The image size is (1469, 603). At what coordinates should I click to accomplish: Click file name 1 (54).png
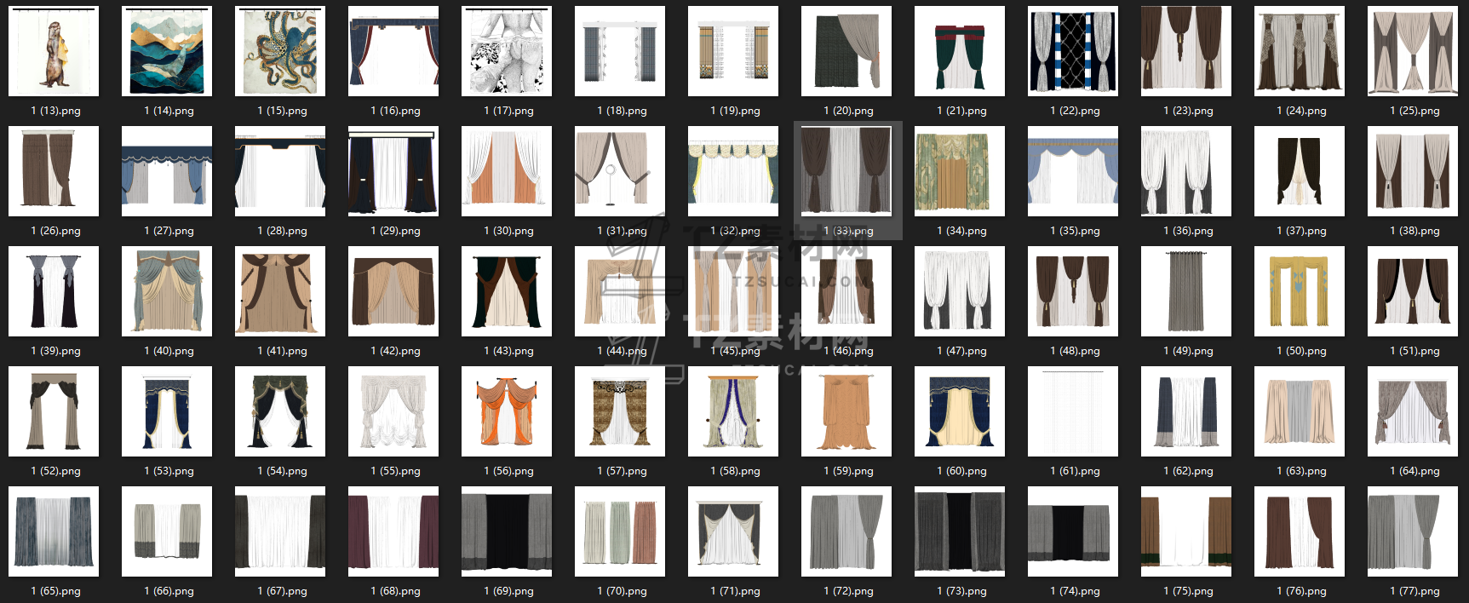(282, 471)
